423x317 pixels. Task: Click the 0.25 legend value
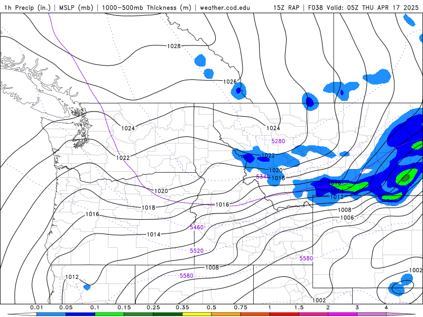[x=153, y=307]
